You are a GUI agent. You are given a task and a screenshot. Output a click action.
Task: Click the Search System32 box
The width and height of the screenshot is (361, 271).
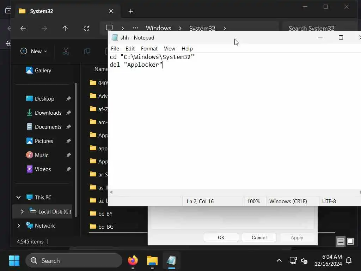point(320,28)
